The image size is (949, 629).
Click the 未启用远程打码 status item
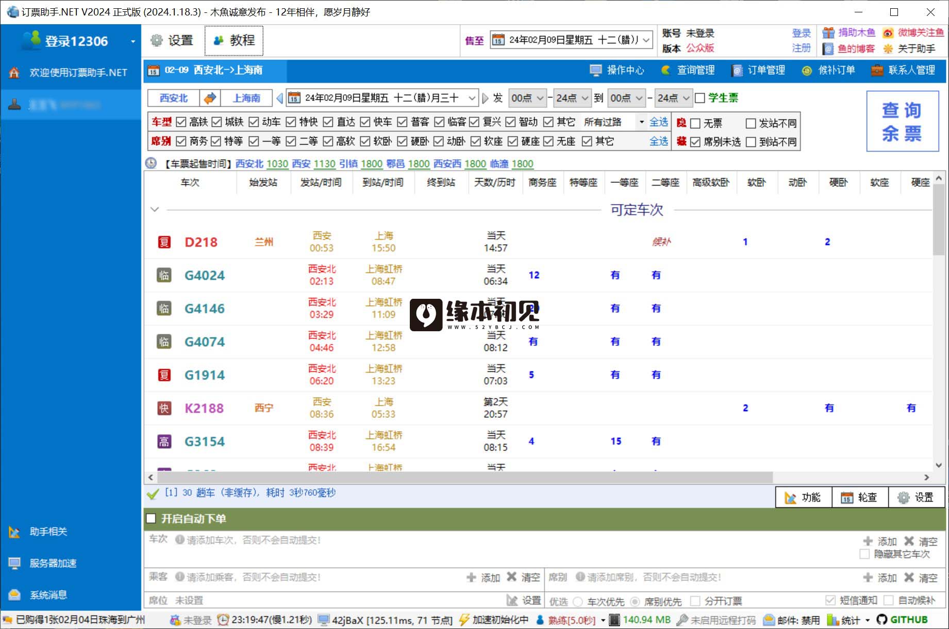click(x=716, y=620)
